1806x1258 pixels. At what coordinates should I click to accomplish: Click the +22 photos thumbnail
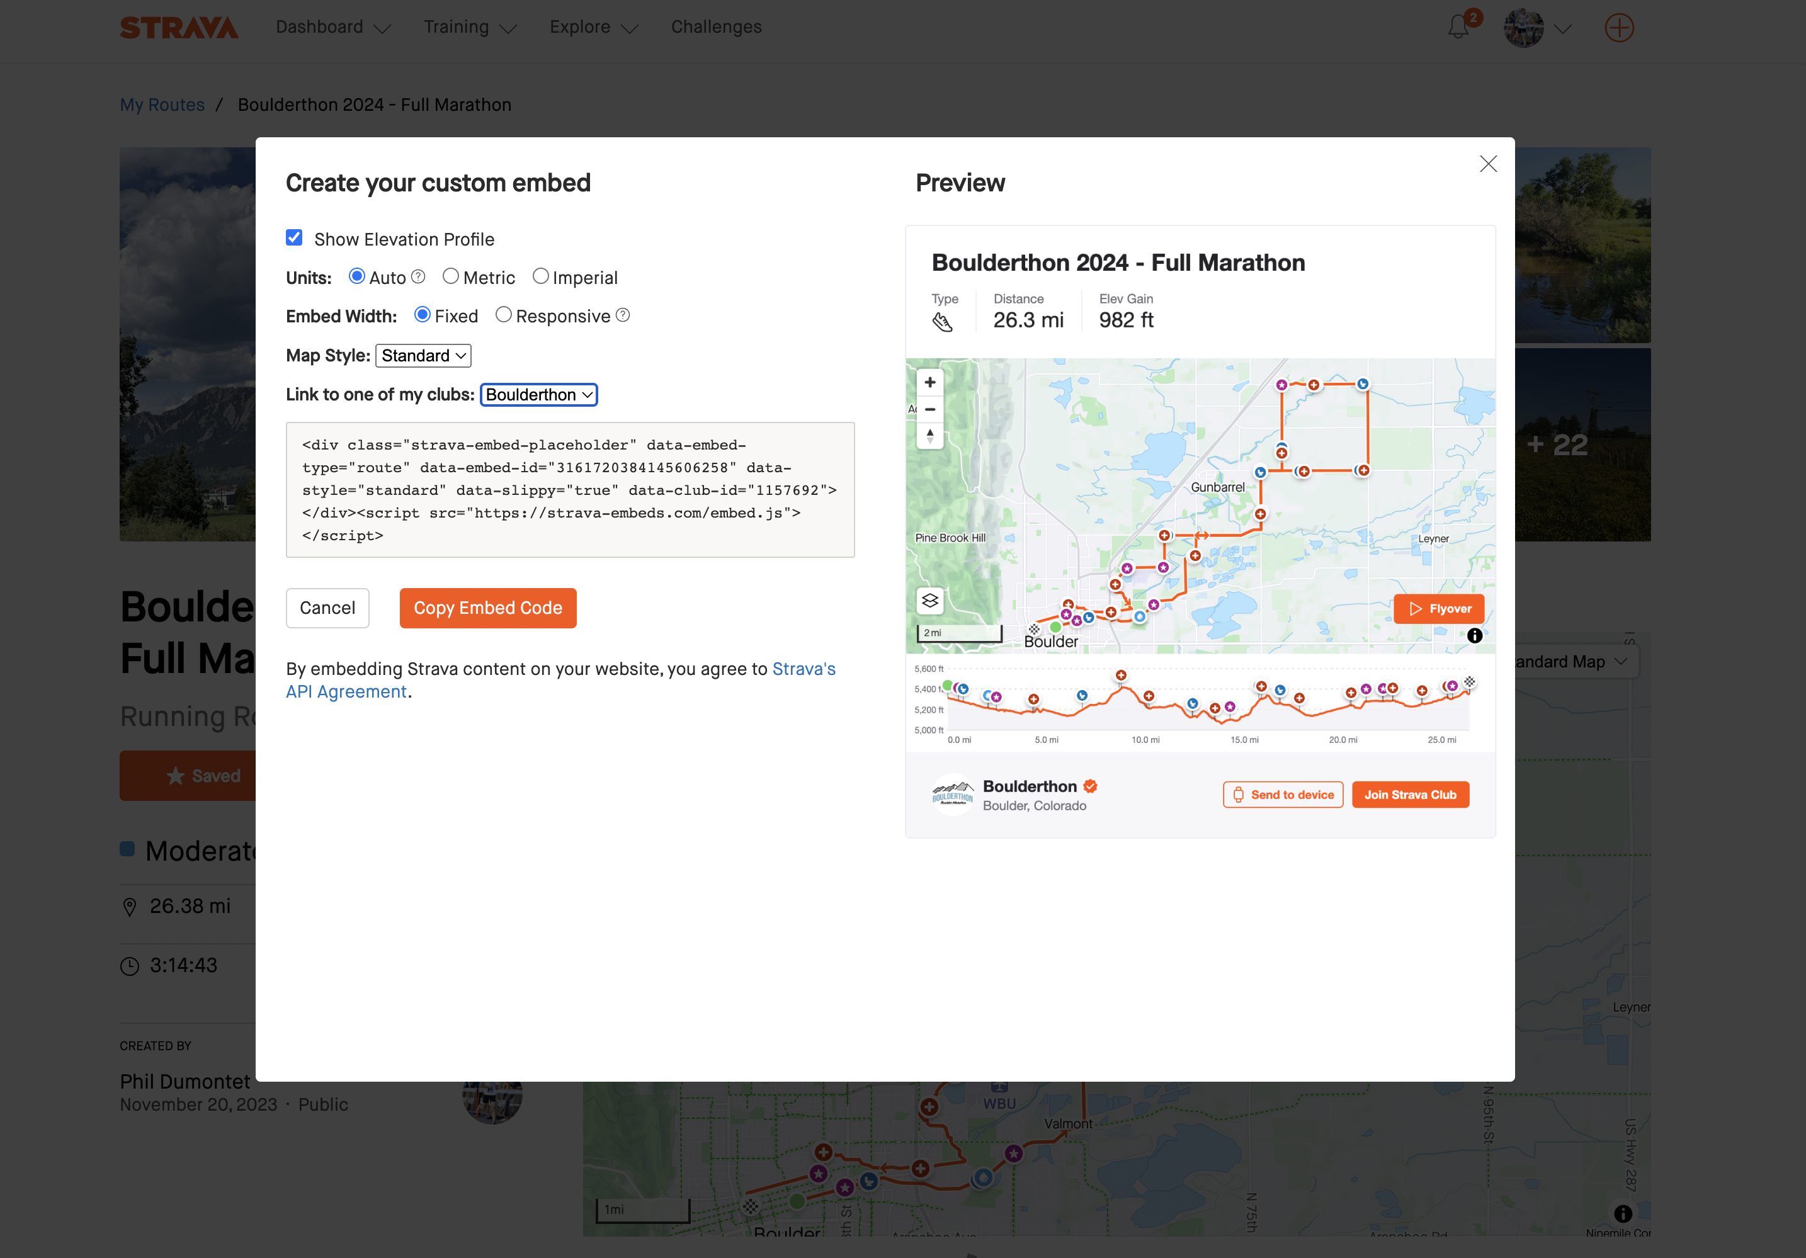pos(1582,445)
